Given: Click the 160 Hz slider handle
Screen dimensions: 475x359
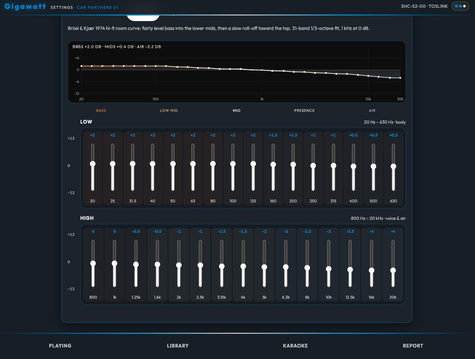Looking at the screenshot, I should tap(273, 164).
